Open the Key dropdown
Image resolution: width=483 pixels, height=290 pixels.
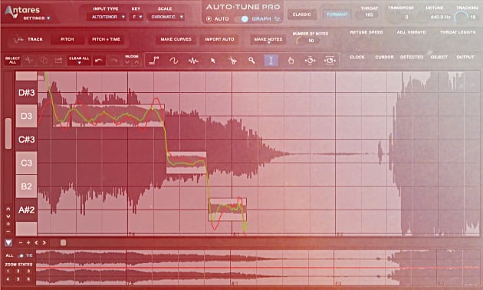click(136, 17)
